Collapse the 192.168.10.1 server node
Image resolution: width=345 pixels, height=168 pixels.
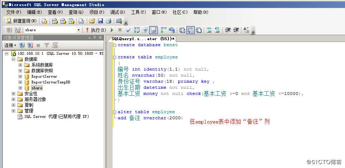6,53
